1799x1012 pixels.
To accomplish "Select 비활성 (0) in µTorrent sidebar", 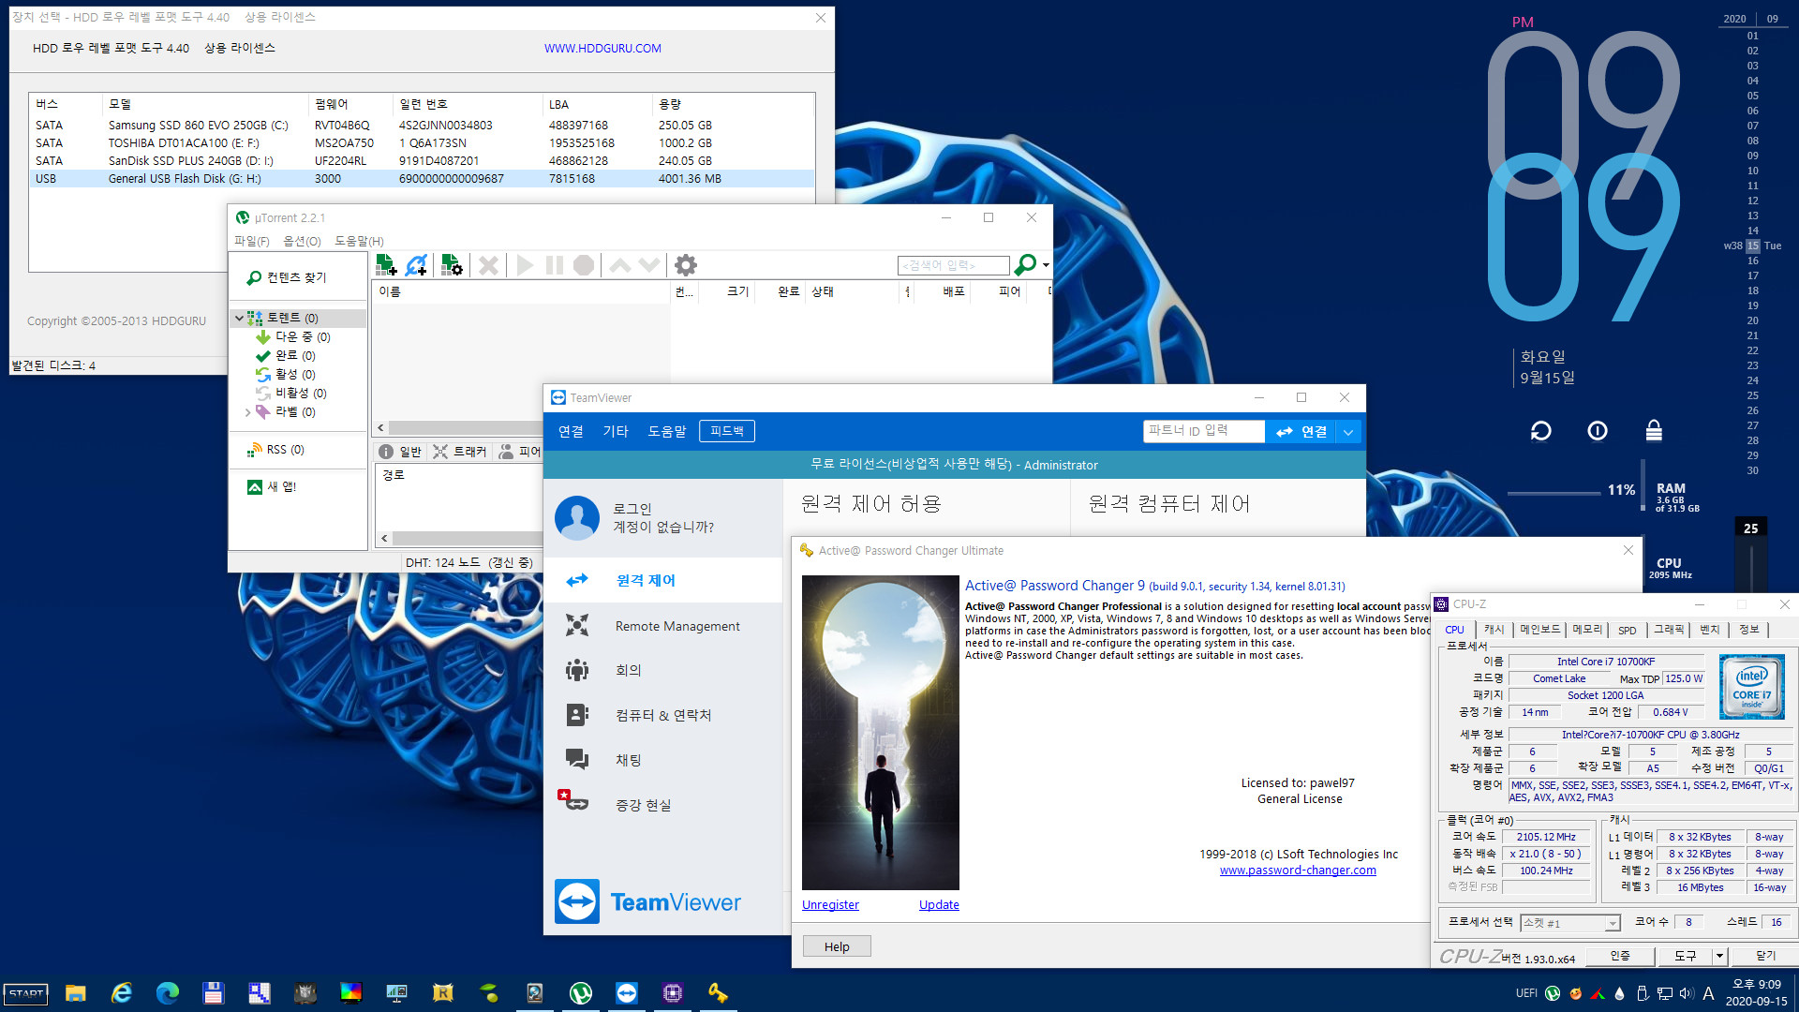I will (x=300, y=393).
